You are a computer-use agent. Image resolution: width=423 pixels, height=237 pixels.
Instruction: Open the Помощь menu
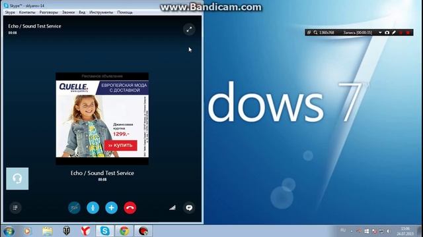pos(125,13)
